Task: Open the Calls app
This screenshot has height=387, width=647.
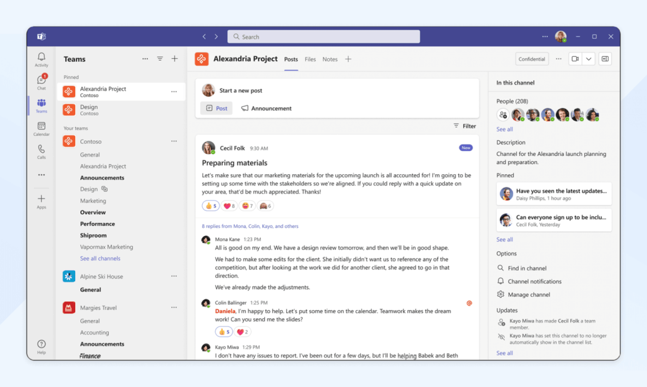Action: click(x=41, y=152)
